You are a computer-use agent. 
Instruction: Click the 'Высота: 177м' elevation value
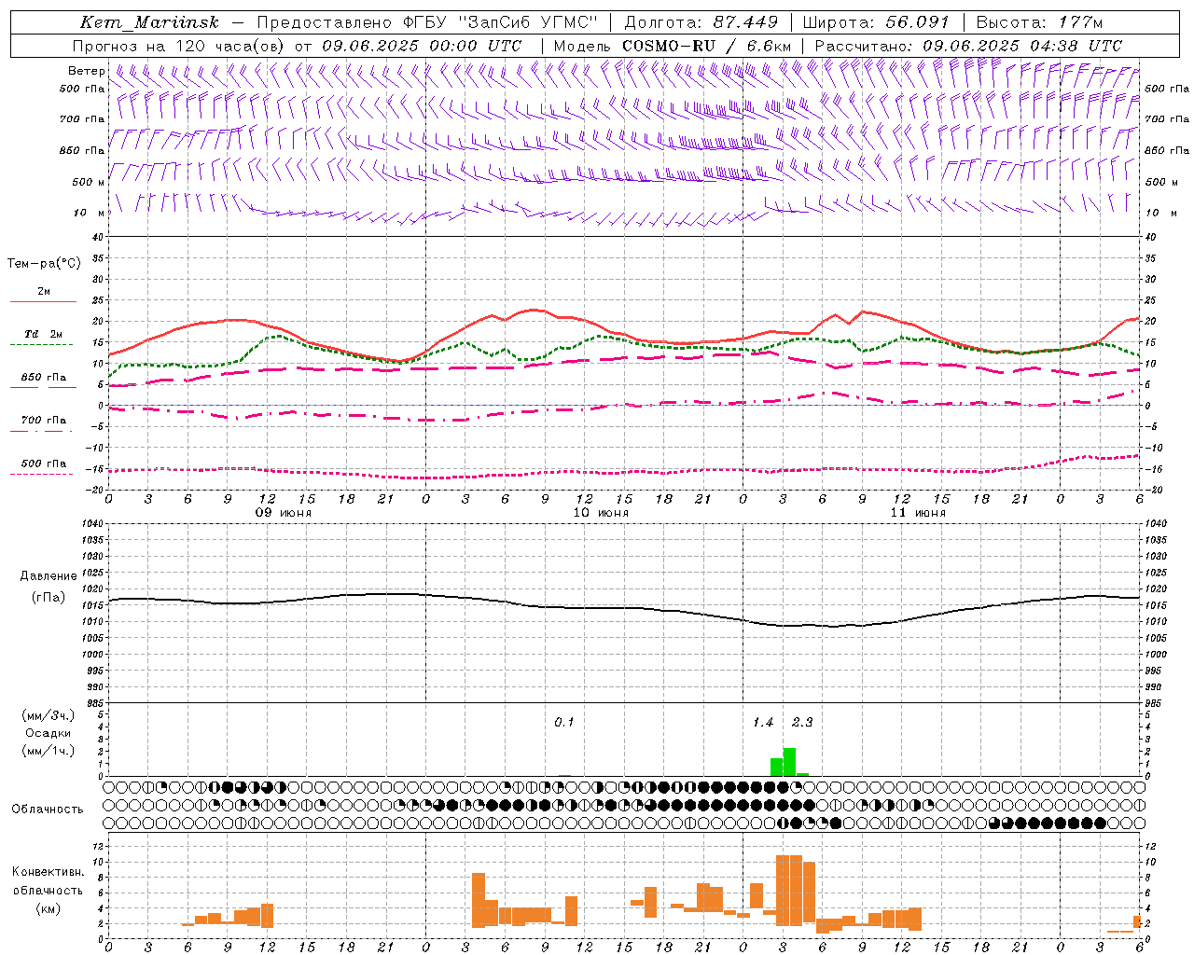[1038, 22]
